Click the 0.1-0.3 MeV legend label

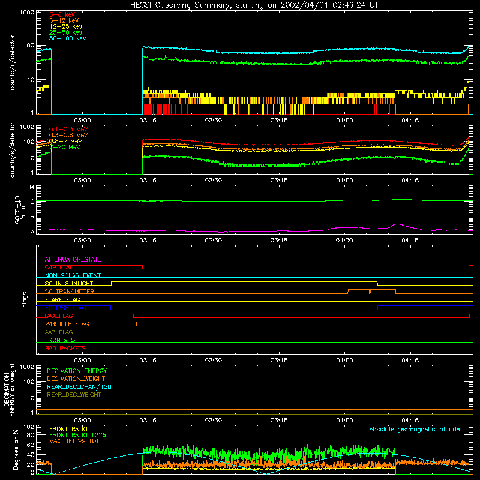[68, 129]
